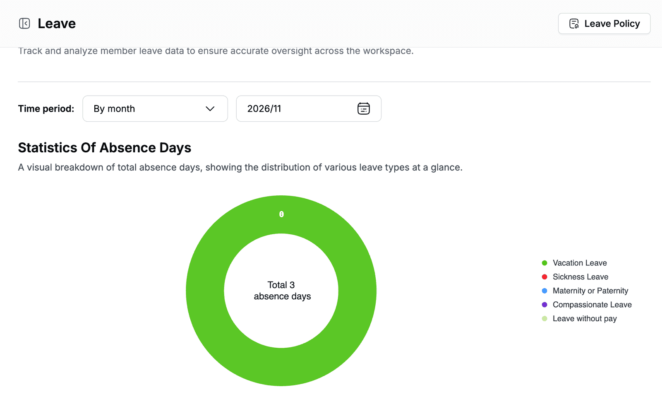Image resolution: width=662 pixels, height=404 pixels.
Task: Click the purple Compassionate Leave legend dot
Action: tap(544, 305)
